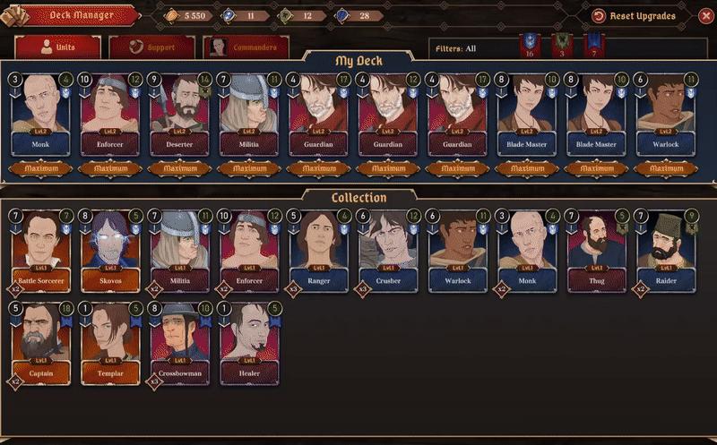717x445 pixels.
Task: Choose the Healer card in Collection
Action: click(x=249, y=344)
